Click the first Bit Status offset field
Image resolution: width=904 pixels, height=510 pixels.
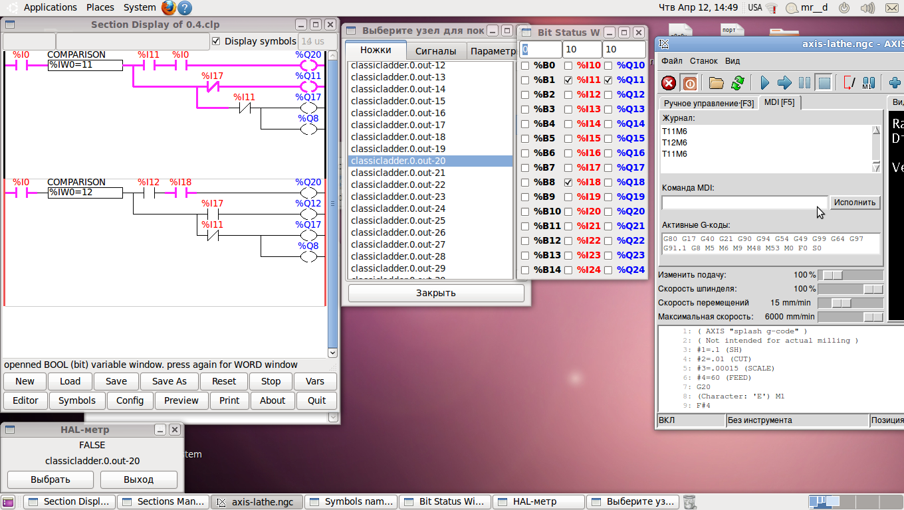tap(541, 50)
